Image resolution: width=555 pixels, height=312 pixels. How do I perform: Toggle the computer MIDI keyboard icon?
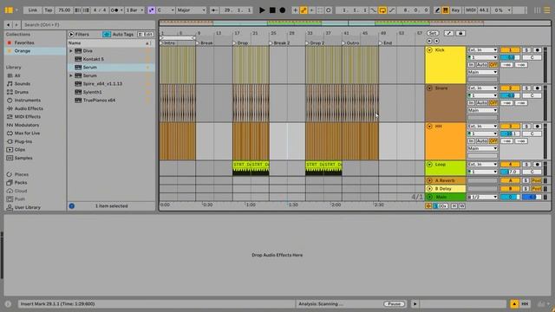[x=445, y=10]
